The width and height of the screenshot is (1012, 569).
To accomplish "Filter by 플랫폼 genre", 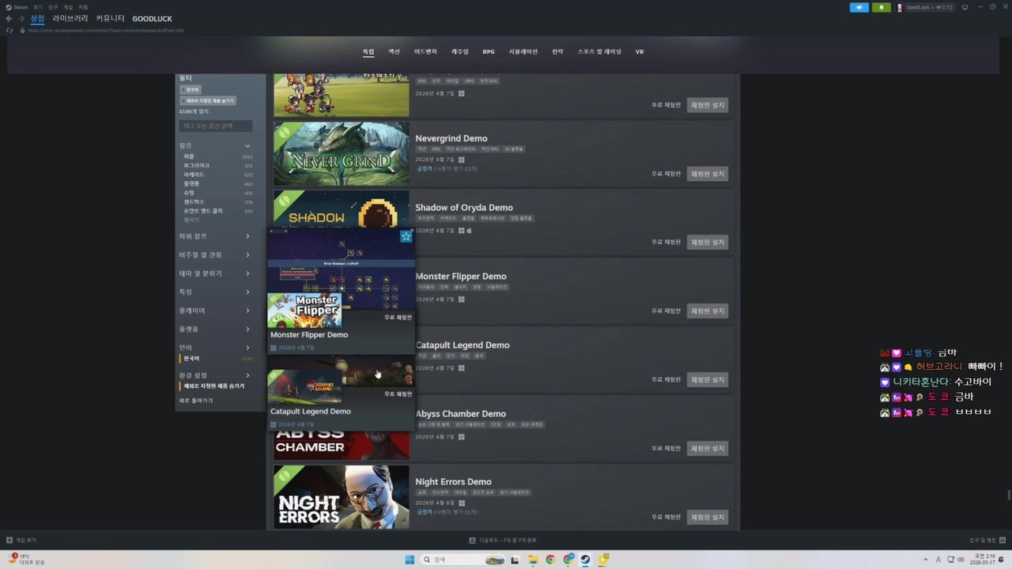I will point(191,183).
